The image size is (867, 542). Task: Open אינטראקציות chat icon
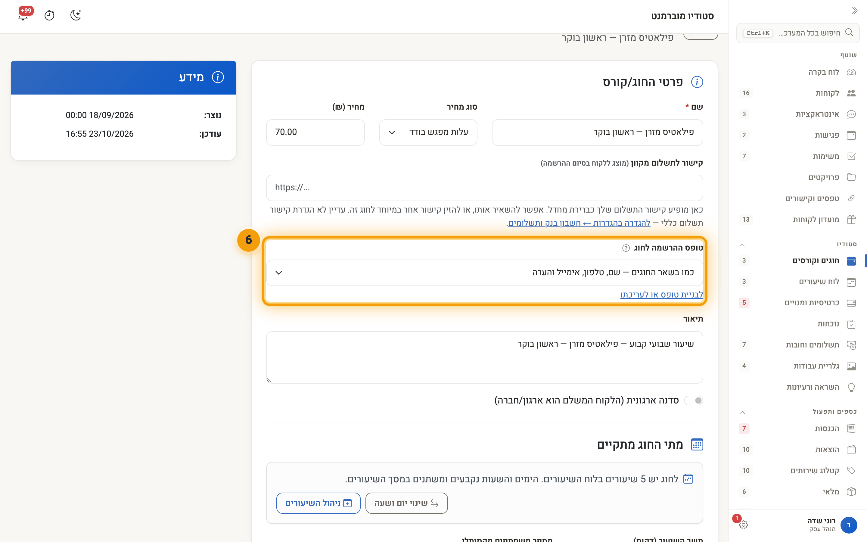tap(851, 114)
